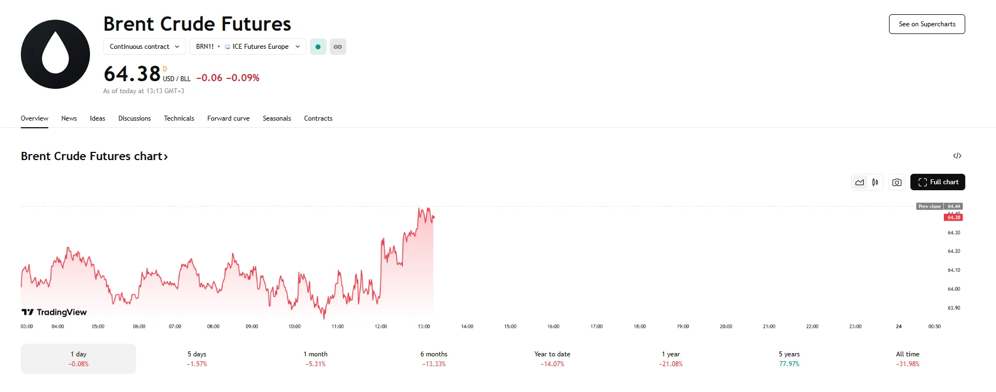Switch to area chart type

coord(860,182)
